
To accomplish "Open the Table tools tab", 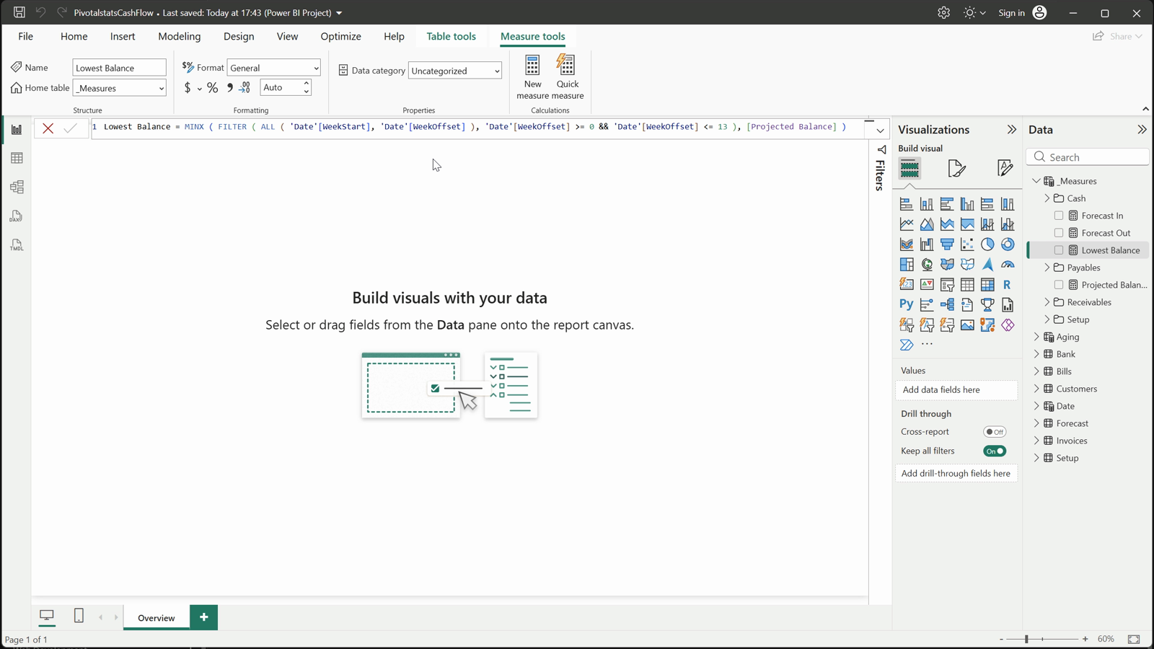I will click(451, 36).
